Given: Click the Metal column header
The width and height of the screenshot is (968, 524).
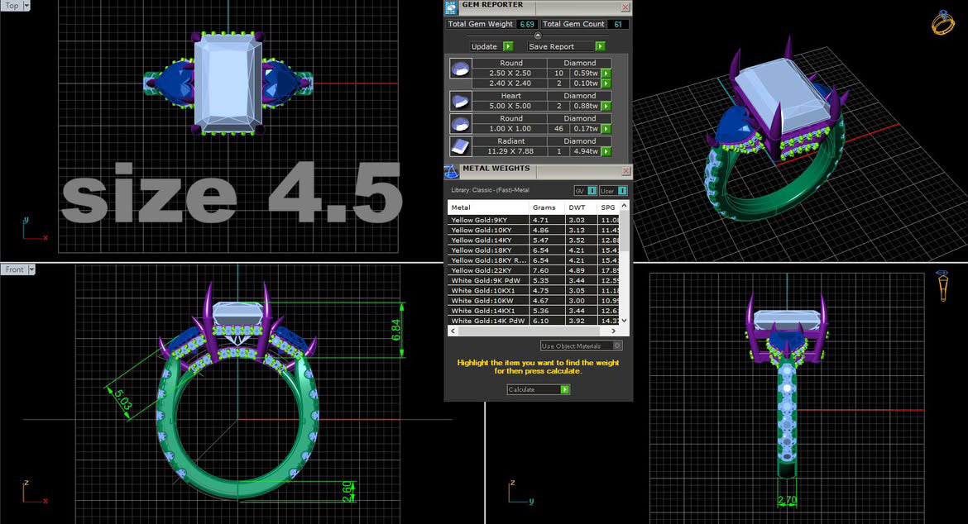Looking at the screenshot, I should pyautogui.click(x=488, y=207).
